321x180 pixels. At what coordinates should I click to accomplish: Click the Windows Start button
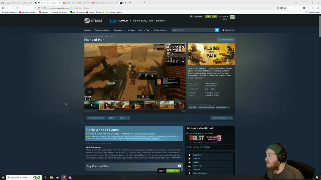(3, 177)
